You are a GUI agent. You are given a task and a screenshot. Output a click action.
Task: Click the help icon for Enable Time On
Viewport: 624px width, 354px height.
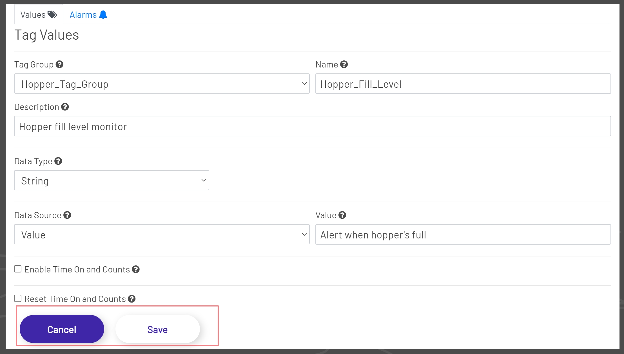(x=136, y=269)
